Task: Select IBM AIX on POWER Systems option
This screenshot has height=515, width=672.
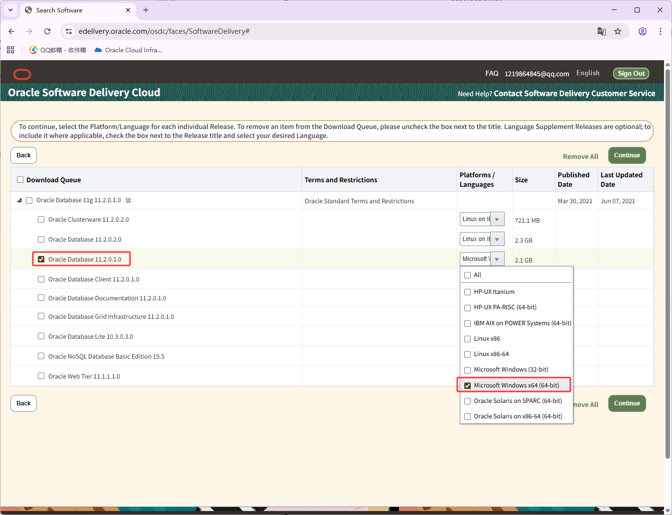Action: [468, 323]
